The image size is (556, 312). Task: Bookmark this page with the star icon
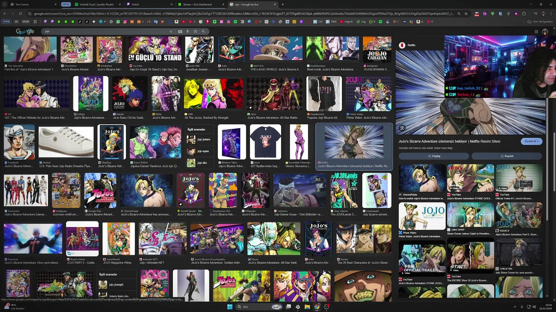466,13
